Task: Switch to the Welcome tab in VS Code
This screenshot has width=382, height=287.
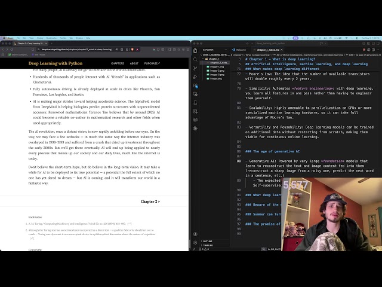Action: [x=241, y=50]
